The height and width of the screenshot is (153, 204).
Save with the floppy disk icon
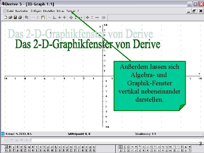15,18
